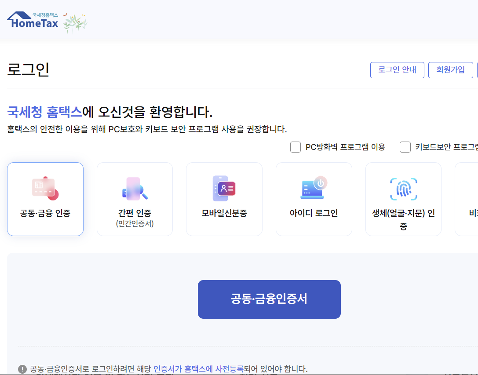Click the fingerprint icon on 생체 인증 card

point(403,188)
